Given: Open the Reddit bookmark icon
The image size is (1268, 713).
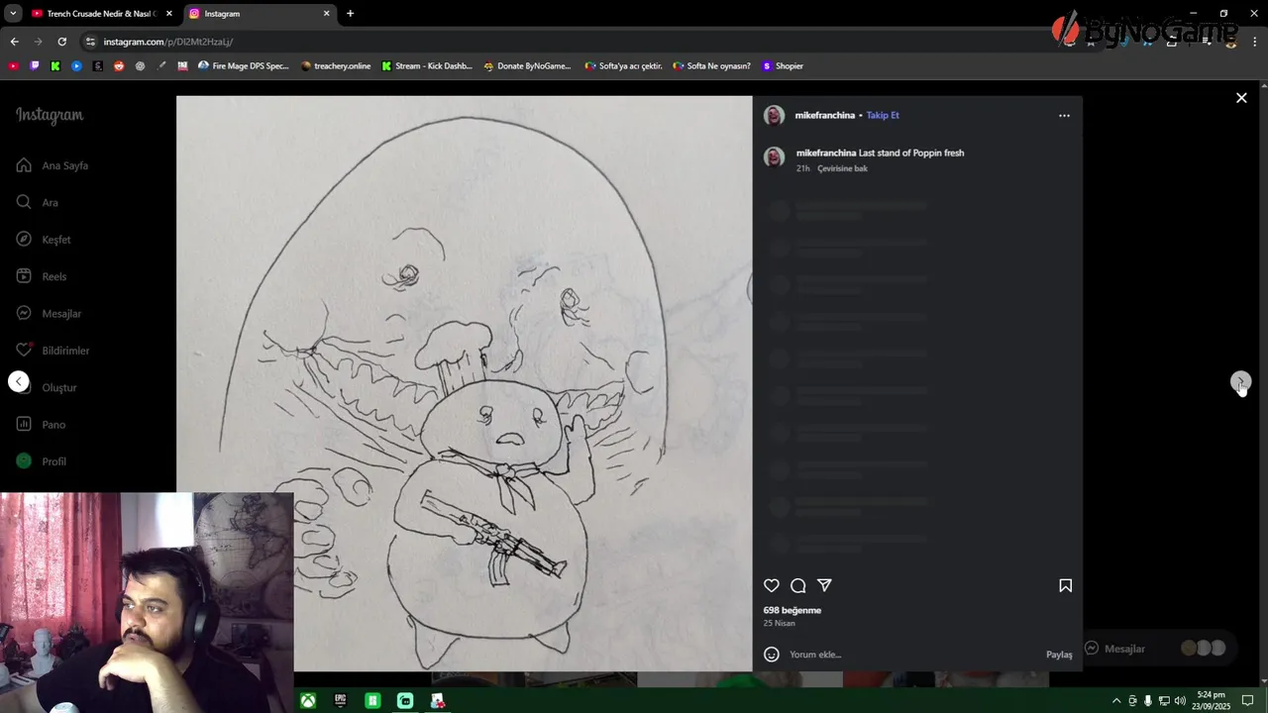Looking at the screenshot, I should pos(119,66).
